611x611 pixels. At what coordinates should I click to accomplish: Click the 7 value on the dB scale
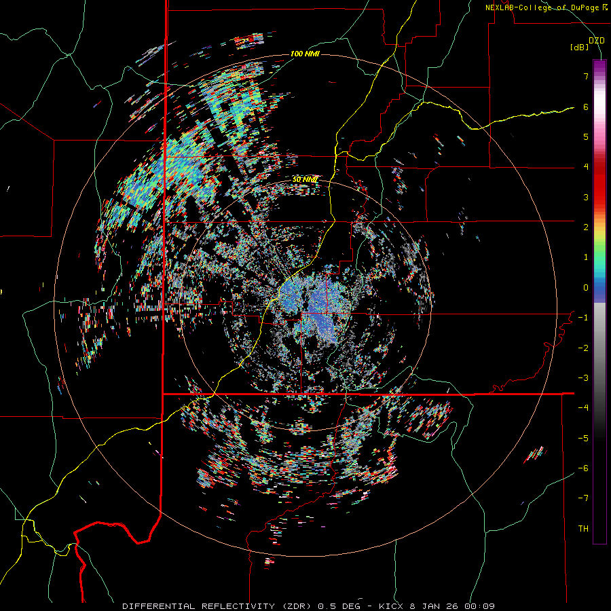tap(586, 76)
